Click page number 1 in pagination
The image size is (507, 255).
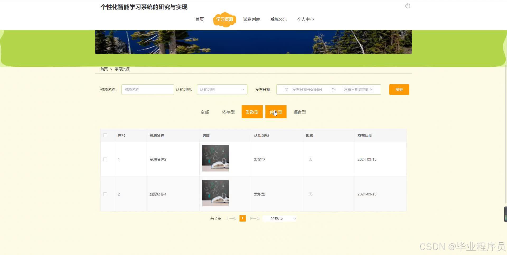[243, 218]
